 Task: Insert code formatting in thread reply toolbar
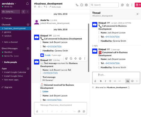point(115,81)
